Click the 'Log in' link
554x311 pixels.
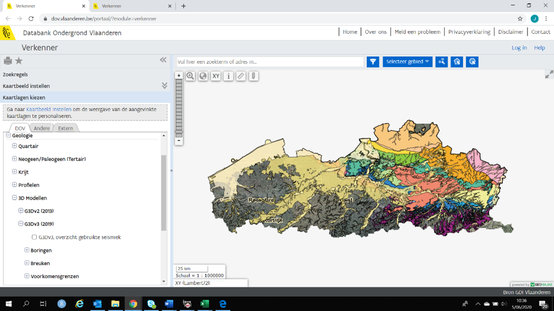pos(519,48)
